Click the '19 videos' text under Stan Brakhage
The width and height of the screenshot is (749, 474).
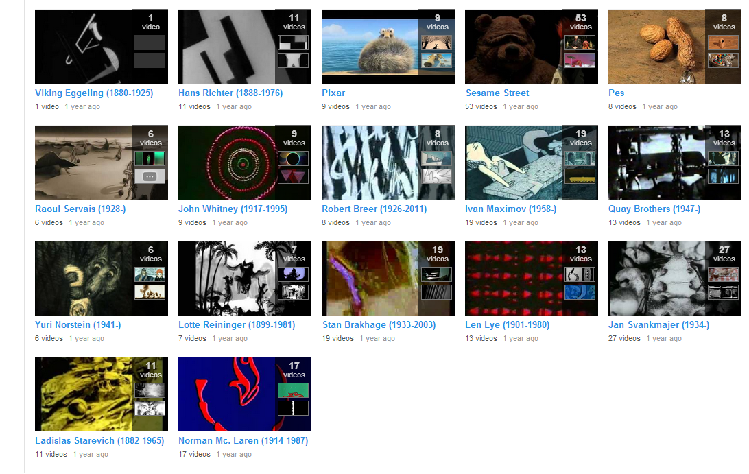tap(337, 338)
